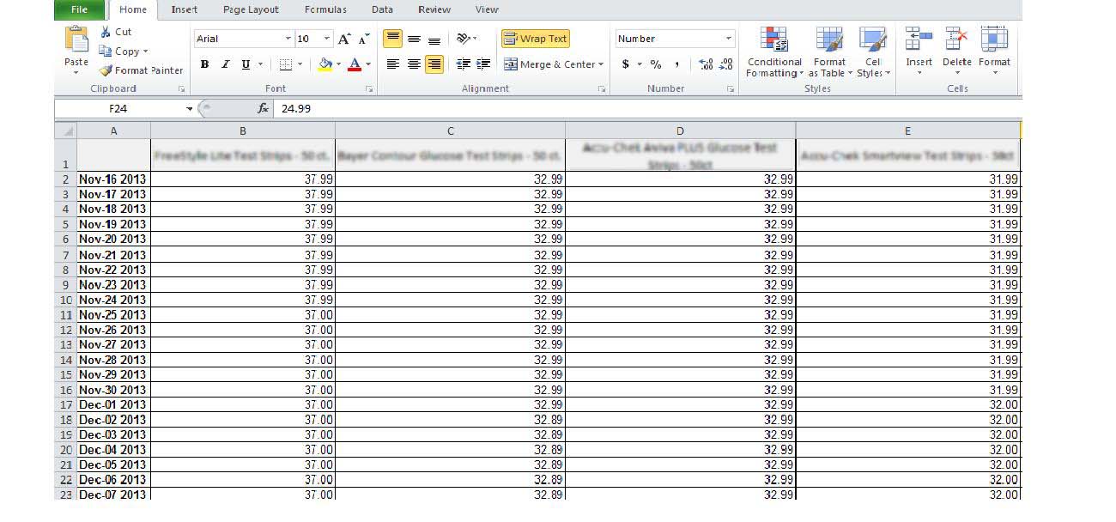Apply accounting dollar number format
The height and width of the screenshot is (522, 1116).
[626, 64]
